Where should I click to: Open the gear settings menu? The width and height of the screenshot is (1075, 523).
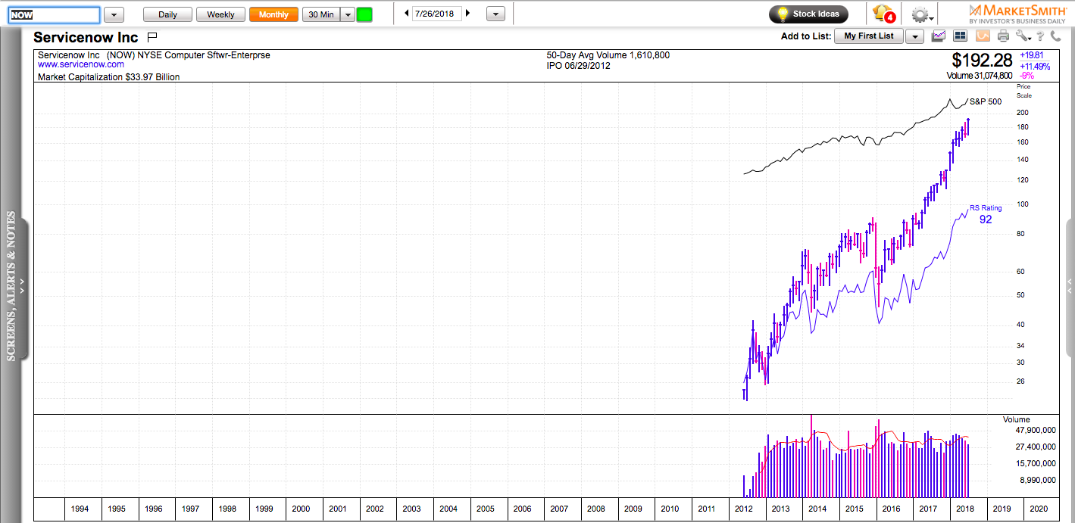[922, 14]
